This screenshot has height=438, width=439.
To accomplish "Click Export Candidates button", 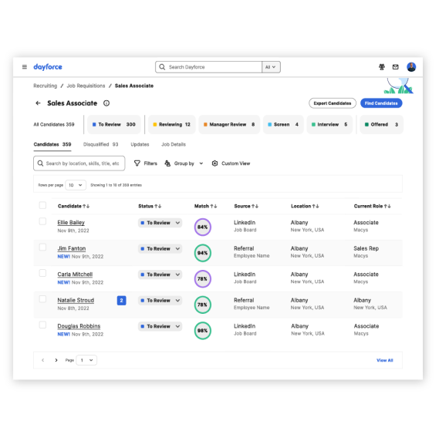I will 333,103.
